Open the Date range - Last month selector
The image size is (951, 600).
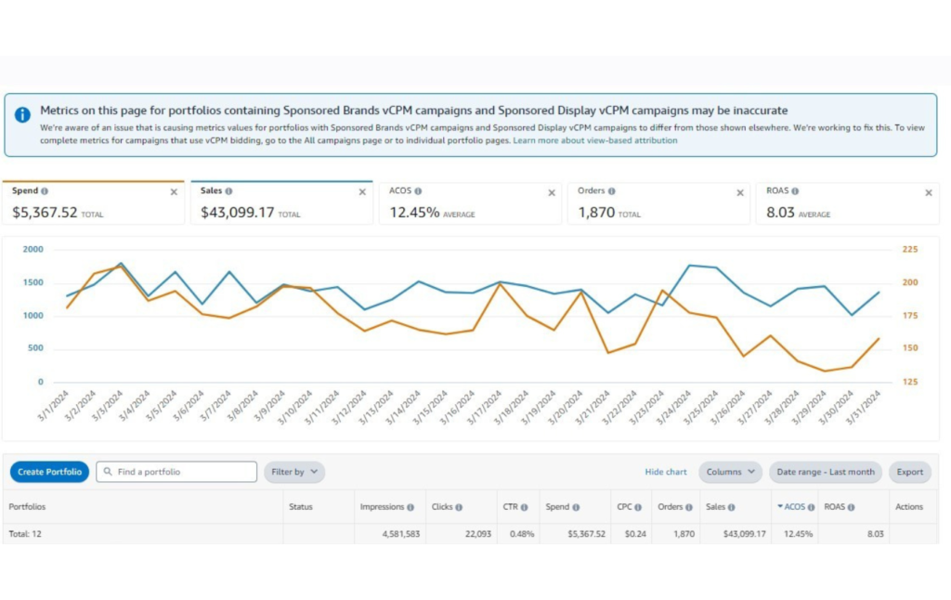point(826,472)
